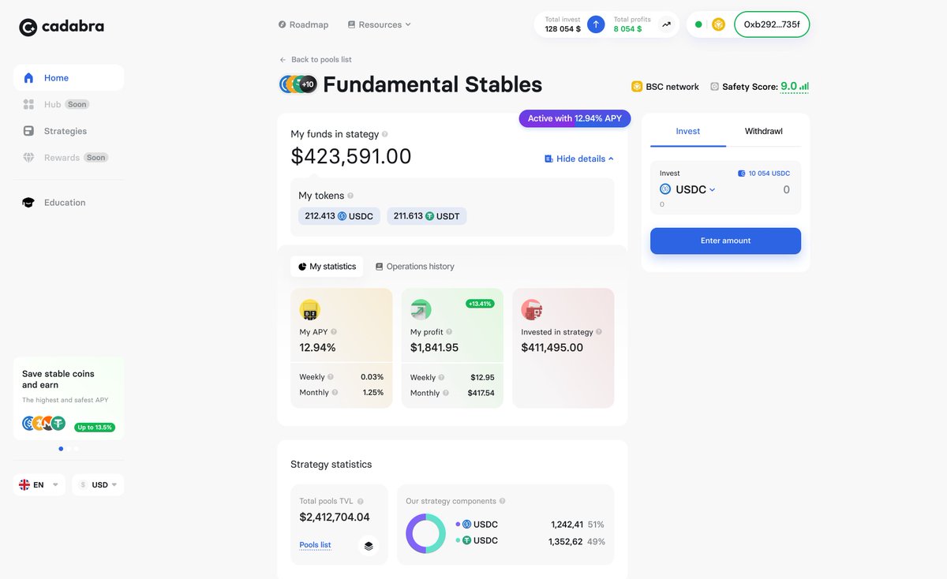Click the Cadabra logo icon
This screenshot has height=579, width=947.
[28, 25]
